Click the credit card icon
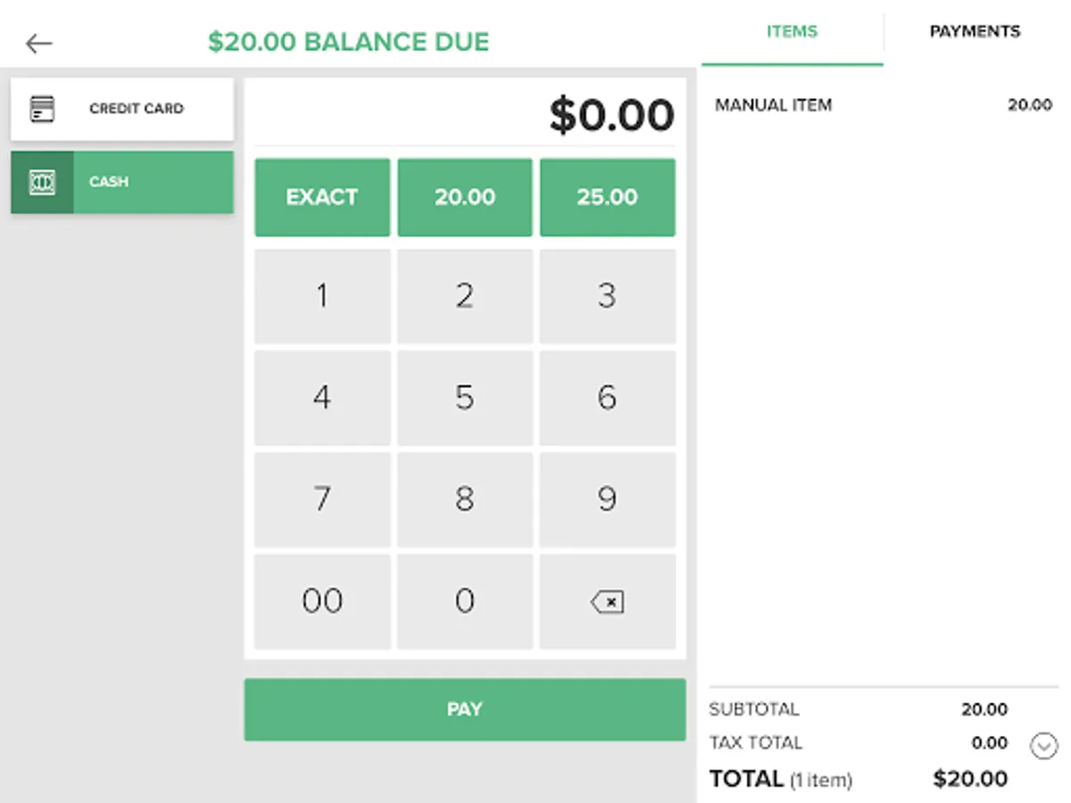Viewport: 1071px width, 803px height. [x=42, y=109]
